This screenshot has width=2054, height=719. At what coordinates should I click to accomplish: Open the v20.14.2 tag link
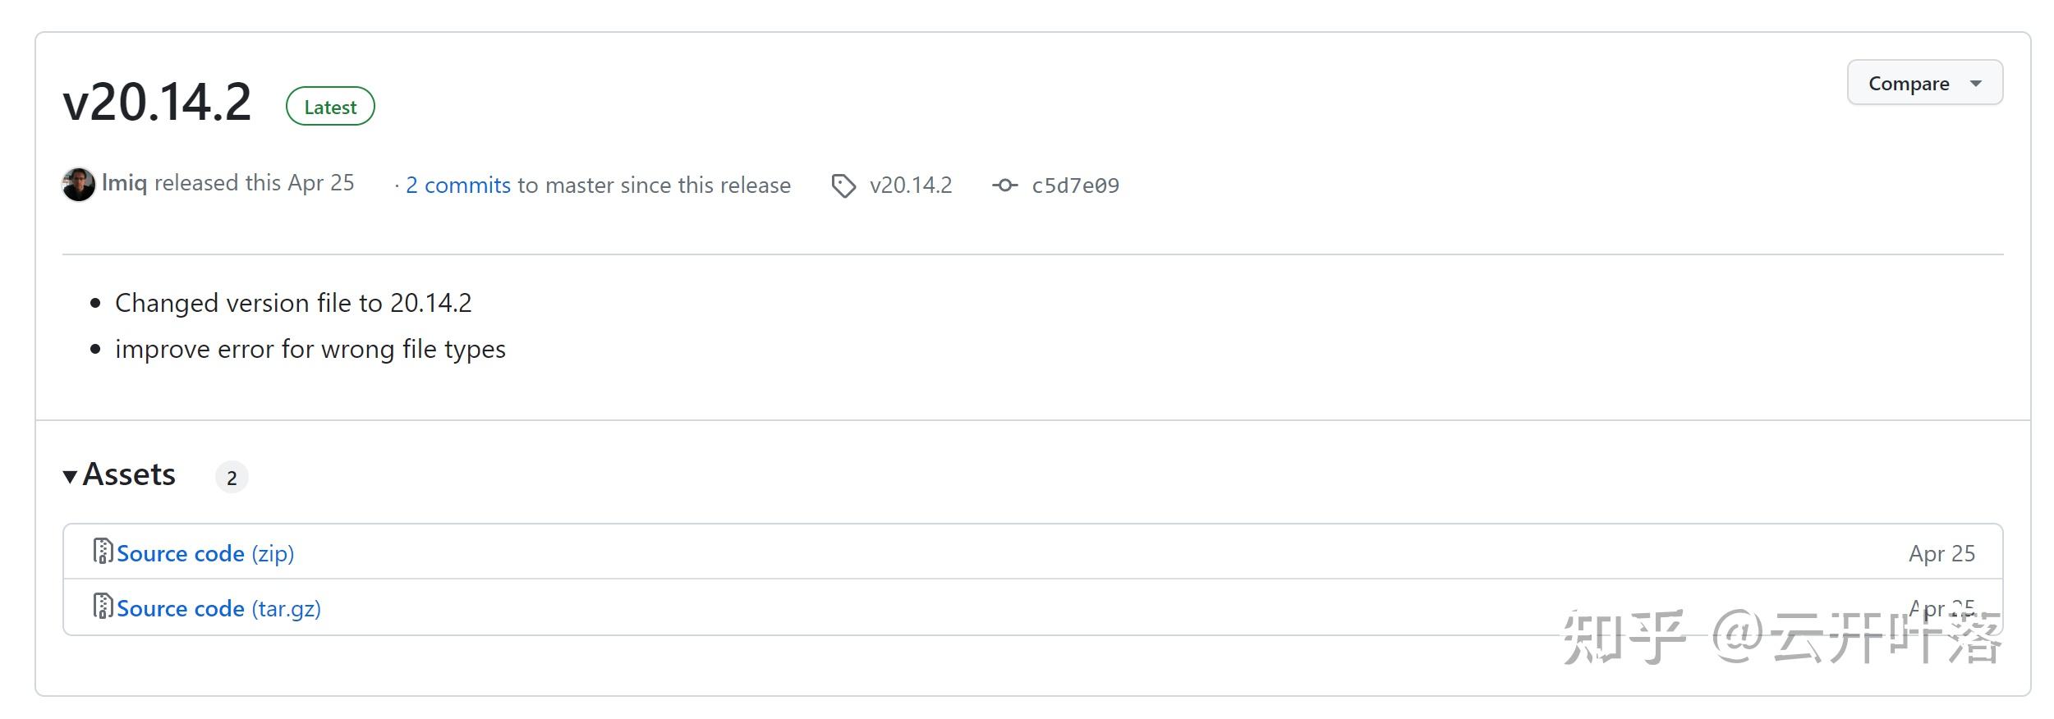[911, 185]
